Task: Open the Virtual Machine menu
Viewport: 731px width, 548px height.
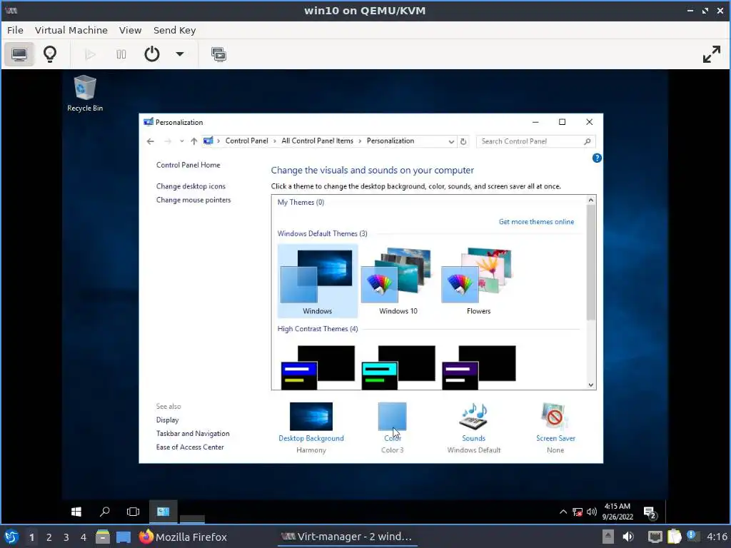Action: coord(71,30)
